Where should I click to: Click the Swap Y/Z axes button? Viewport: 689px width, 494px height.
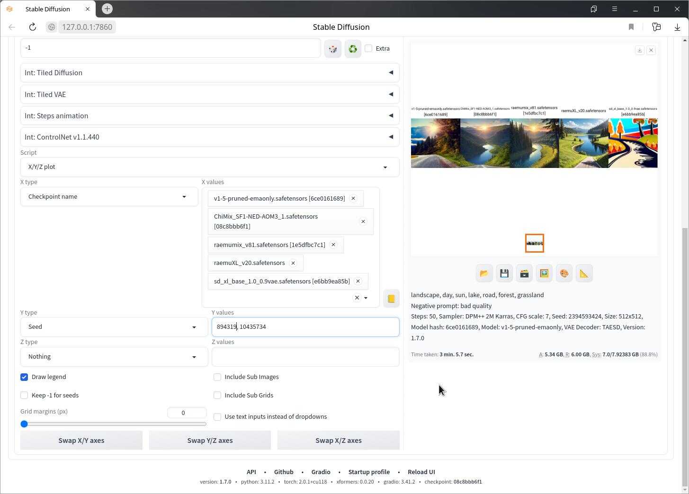(210, 441)
